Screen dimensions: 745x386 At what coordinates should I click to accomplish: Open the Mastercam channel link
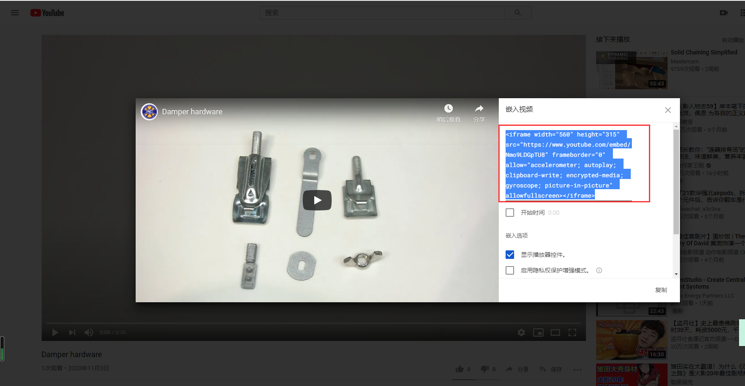tap(685, 62)
